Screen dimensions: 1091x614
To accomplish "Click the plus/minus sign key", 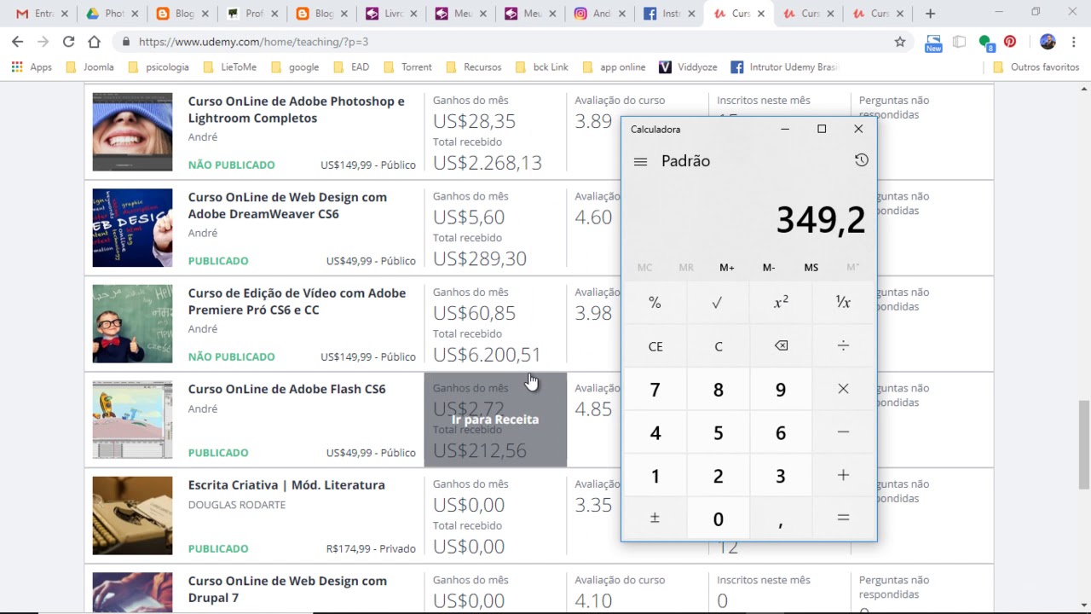I will [x=655, y=518].
